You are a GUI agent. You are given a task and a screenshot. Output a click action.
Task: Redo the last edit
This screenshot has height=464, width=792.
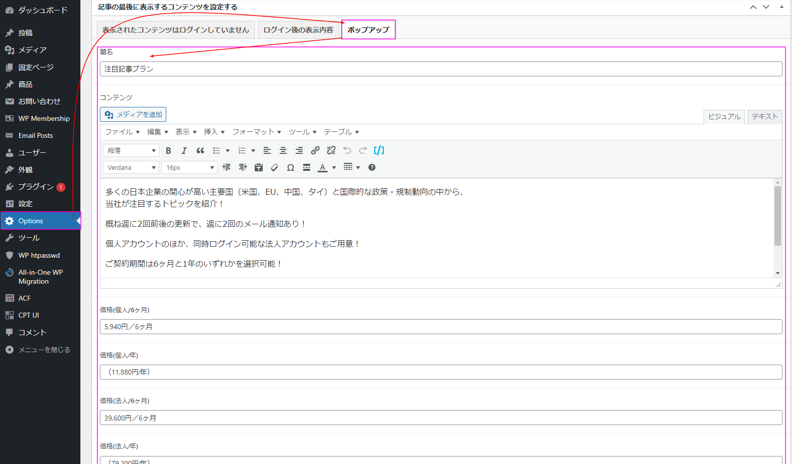pyautogui.click(x=363, y=150)
